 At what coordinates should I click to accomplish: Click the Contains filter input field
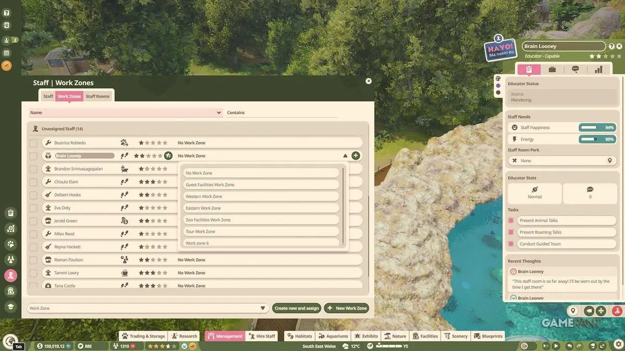click(x=282, y=112)
